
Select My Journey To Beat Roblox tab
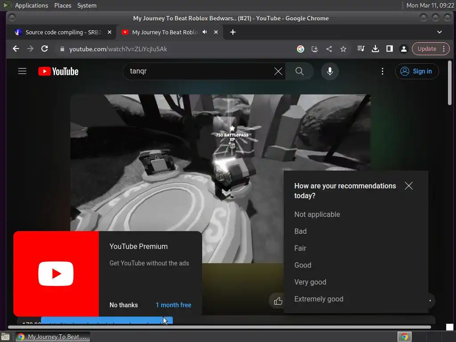pyautogui.click(x=165, y=32)
